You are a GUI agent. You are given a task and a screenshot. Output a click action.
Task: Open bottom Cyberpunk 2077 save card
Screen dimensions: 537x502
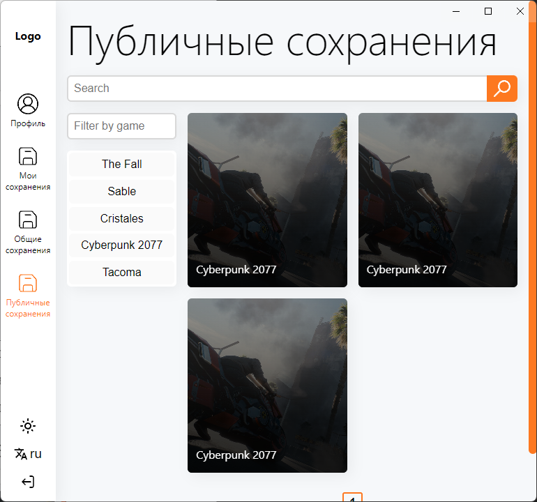pos(267,386)
